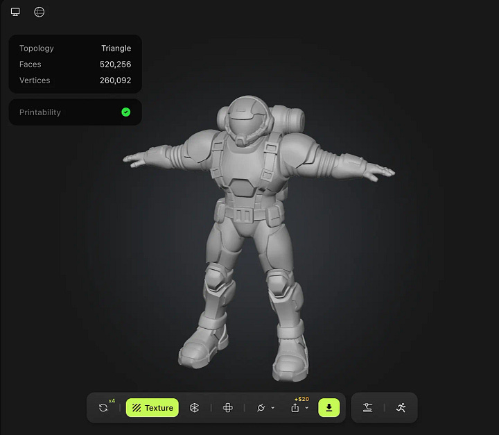This screenshot has width=499, height=435.
Task: Click the remesh polygon icon
Action: click(x=194, y=407)
